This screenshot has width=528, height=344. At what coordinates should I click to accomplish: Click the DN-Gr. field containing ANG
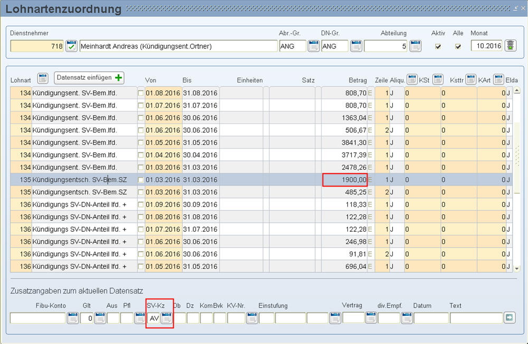pos(335,46)
